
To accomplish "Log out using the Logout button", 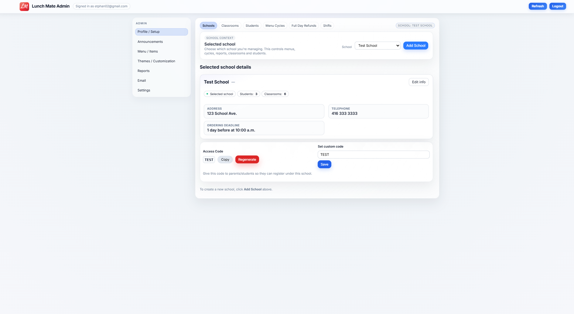I will [557, 6].
